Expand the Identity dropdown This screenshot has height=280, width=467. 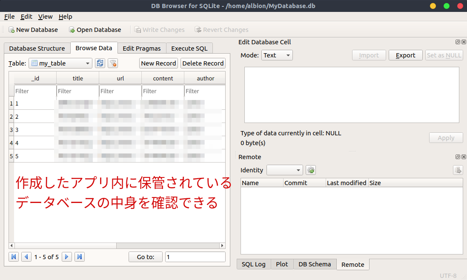pos(284,170)
